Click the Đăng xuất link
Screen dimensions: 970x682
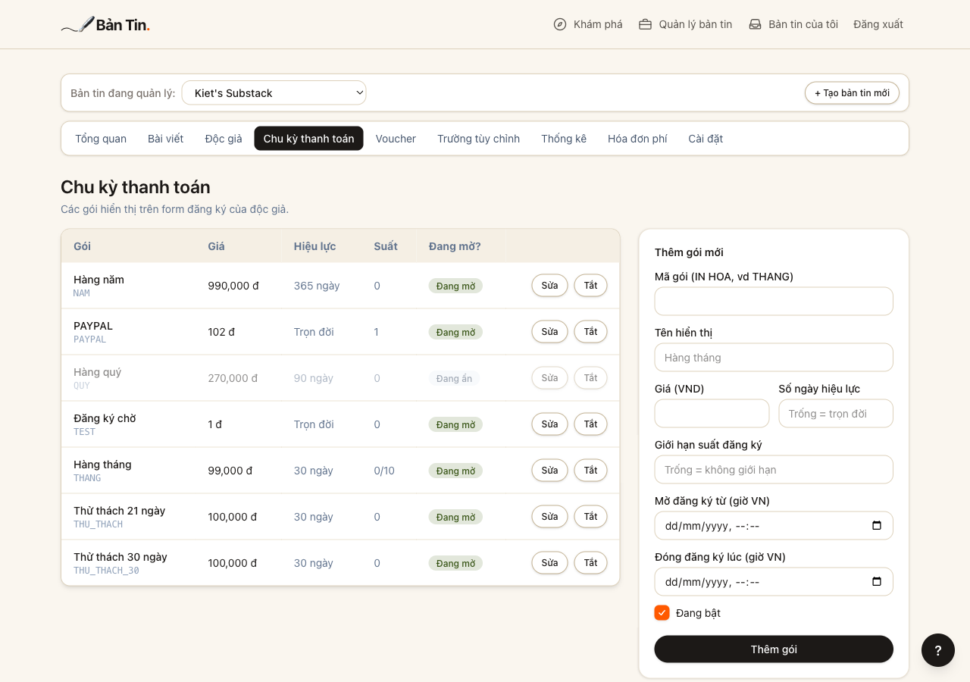pos(878,24)
